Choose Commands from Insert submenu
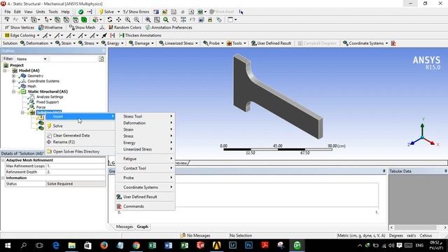This screenshot has width=448, height=252. click(x=145, y=206)
